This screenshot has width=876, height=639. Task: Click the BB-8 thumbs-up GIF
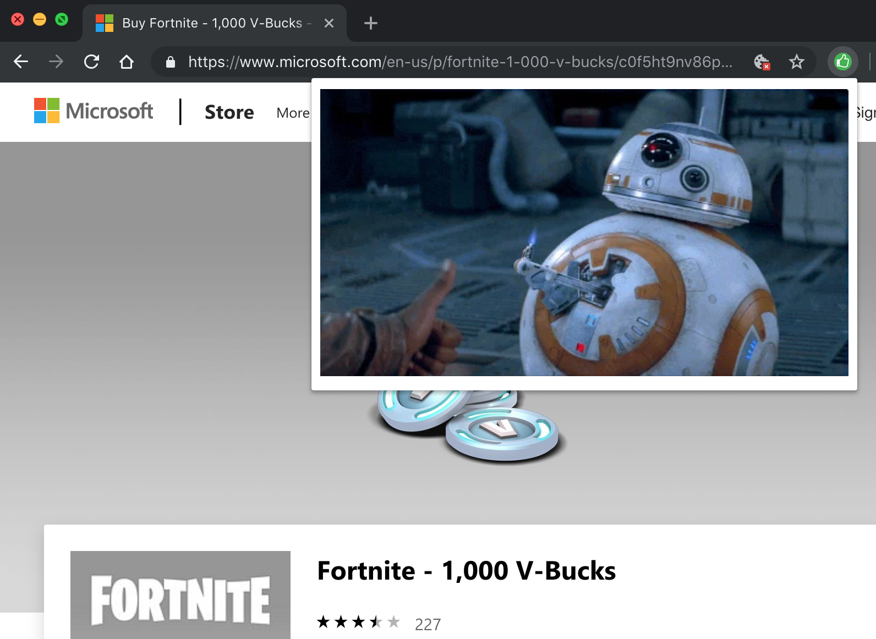pyautogui.click(x=584, y=233)
